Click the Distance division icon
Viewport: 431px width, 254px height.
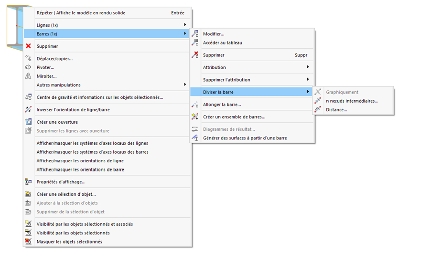pyautogui.click(x=318, y=109)
